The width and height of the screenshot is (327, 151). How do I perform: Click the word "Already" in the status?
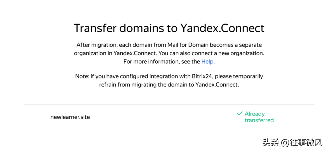click(255, 114)
